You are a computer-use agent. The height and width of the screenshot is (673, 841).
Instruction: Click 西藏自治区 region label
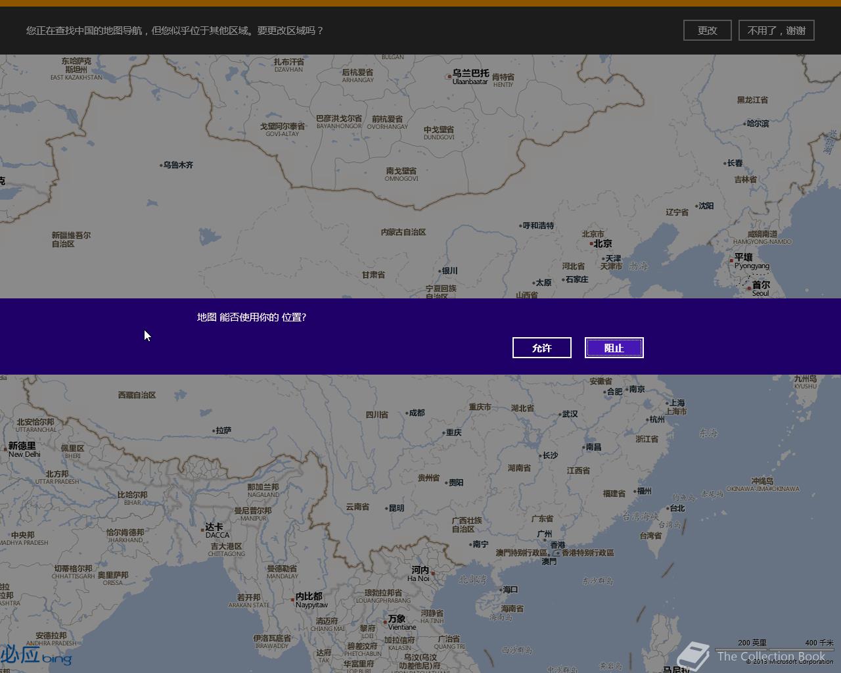pyautogui.click(x=137, y=395)
